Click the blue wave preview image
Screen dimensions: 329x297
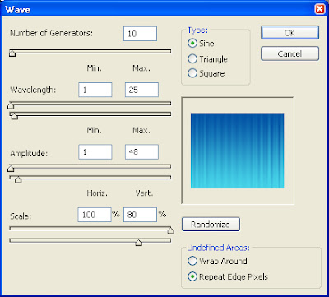pos(238,151)
